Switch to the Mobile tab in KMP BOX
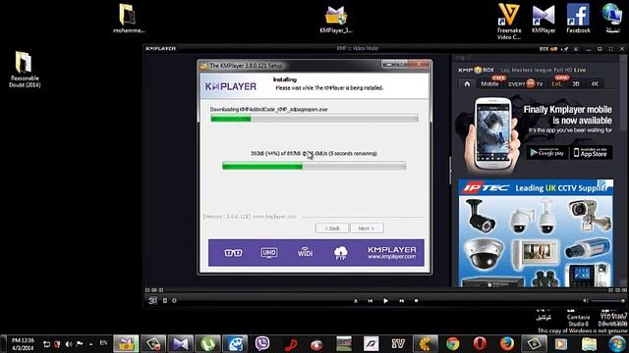629x353 pixels. click(x=489, y=84)
